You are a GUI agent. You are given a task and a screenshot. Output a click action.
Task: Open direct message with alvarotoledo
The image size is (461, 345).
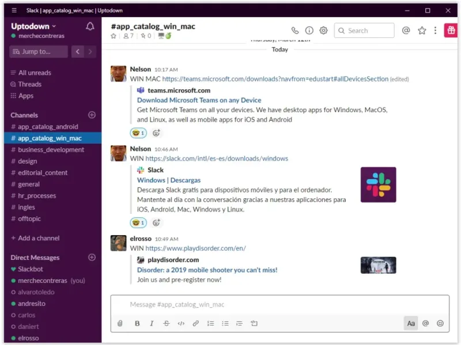(36, 292)
